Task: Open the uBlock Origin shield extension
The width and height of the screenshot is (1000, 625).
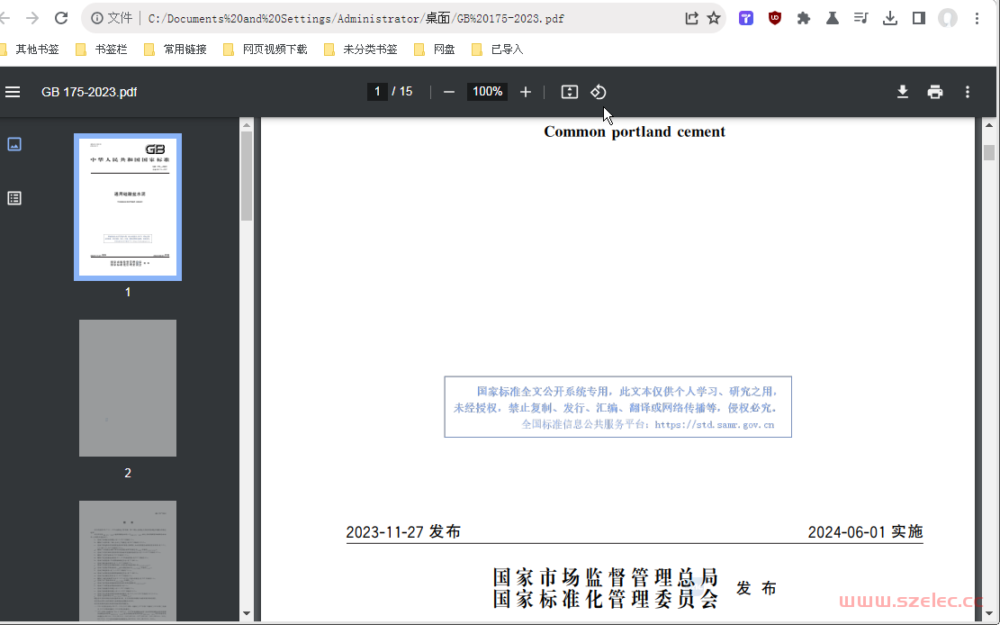Action: pyautogui.click(x=775, y=19)
